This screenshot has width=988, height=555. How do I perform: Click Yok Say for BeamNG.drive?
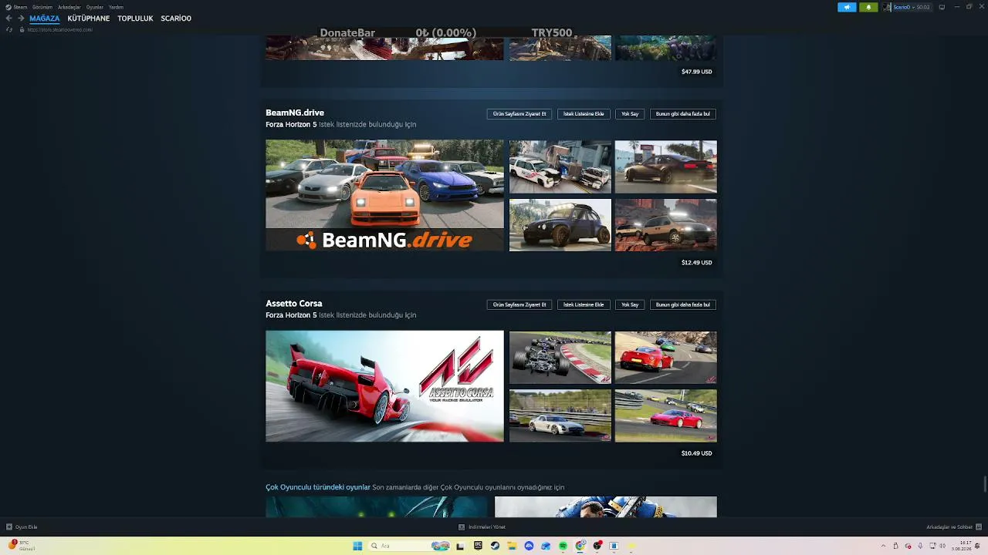pyautogui.click(x=630, y=114)
